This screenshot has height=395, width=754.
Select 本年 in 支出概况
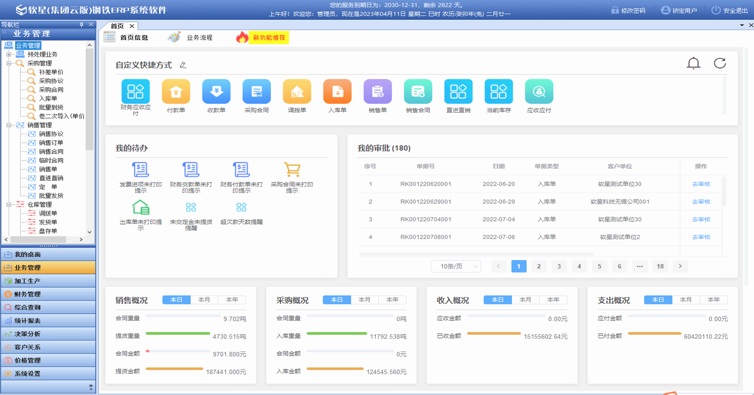[714, 300]
